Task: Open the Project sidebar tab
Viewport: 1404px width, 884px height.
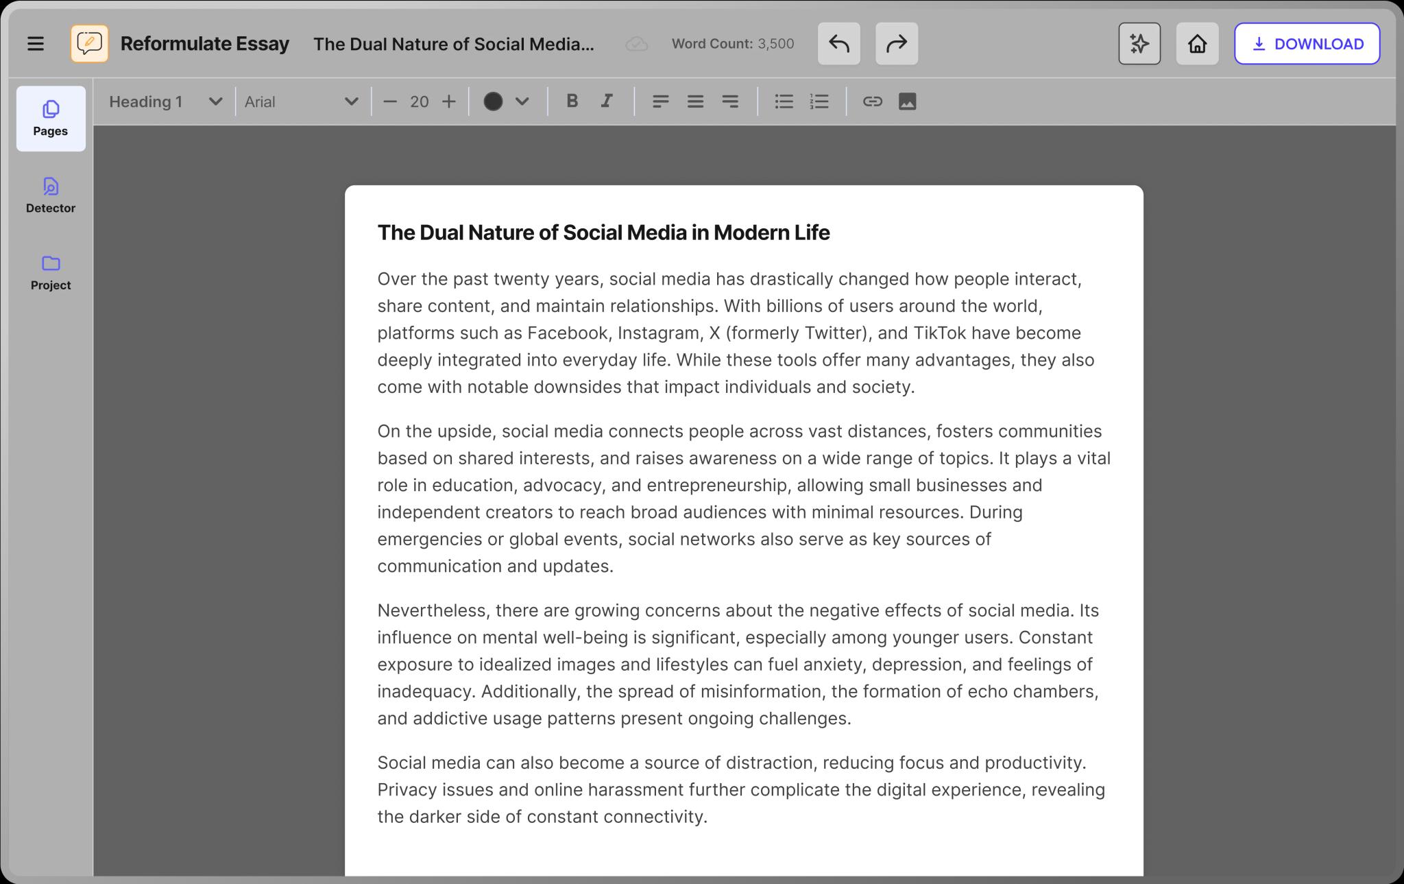Action: pos(51,272)
